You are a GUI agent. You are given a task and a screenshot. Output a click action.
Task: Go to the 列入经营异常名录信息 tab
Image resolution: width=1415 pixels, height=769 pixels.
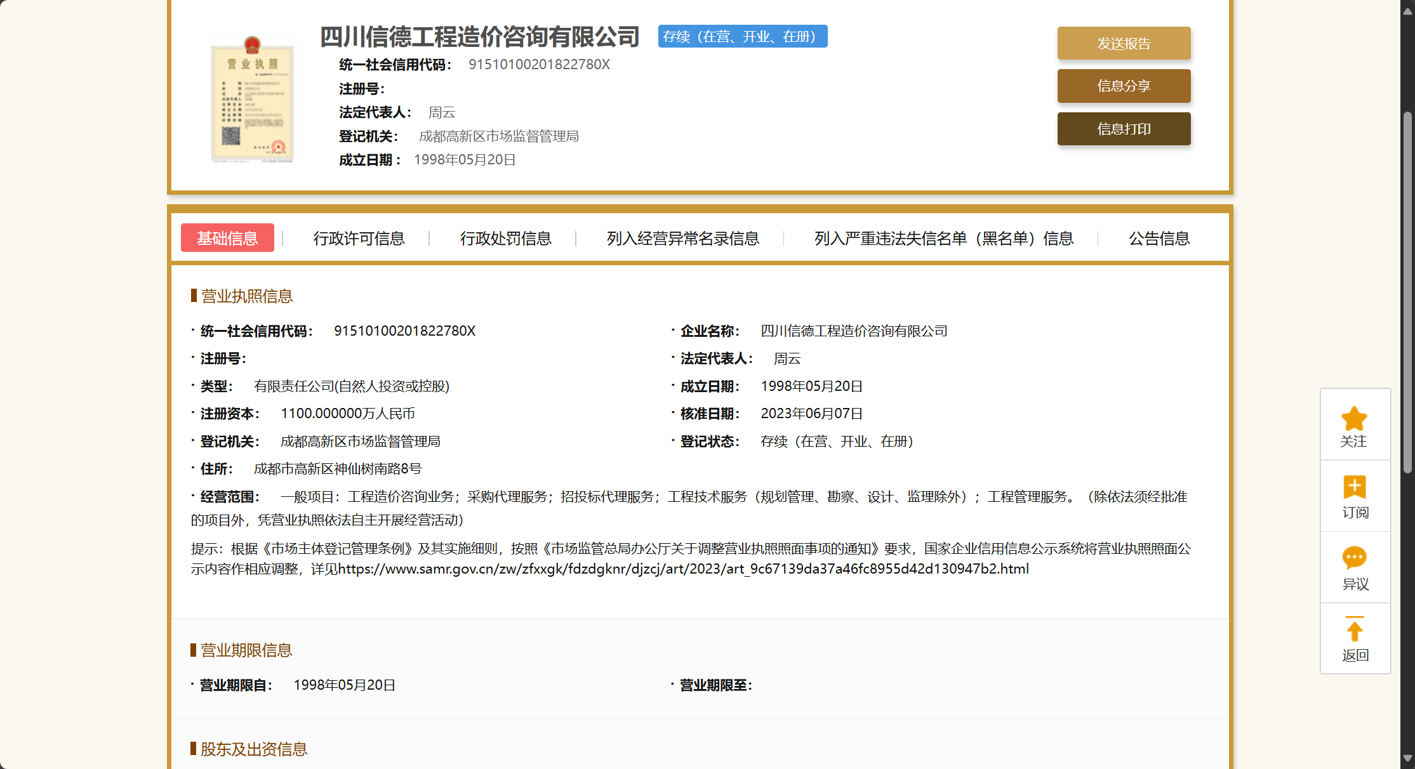(x=682, y=239)
